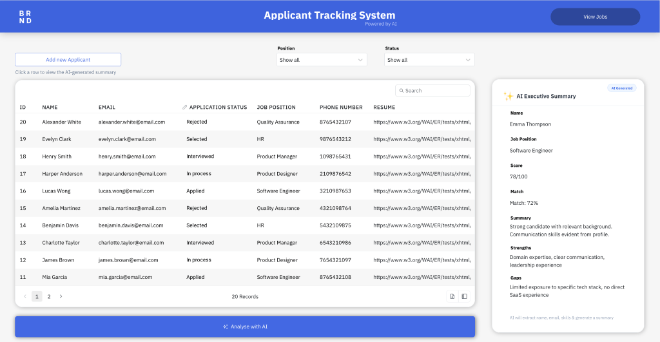Select page 2 in pagination
Viewport: 660px width, 342px height.
tap(49, 296)
